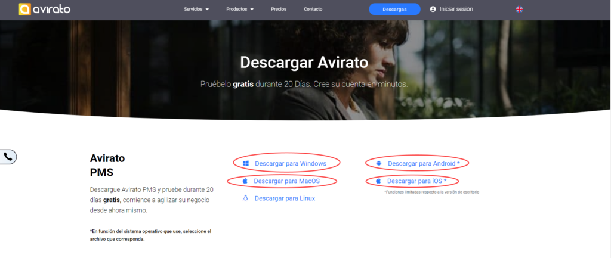The image size is (611, 258).
Task: Click the Avirato PMS heading
Action: point(107,165)
